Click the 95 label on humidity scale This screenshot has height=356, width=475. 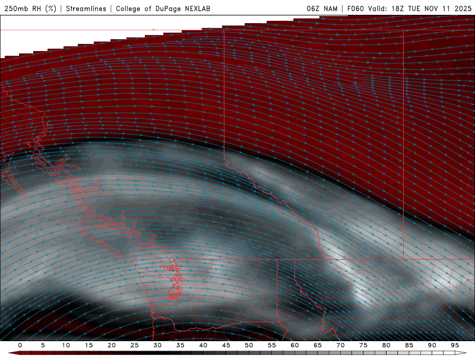[455, 345]
